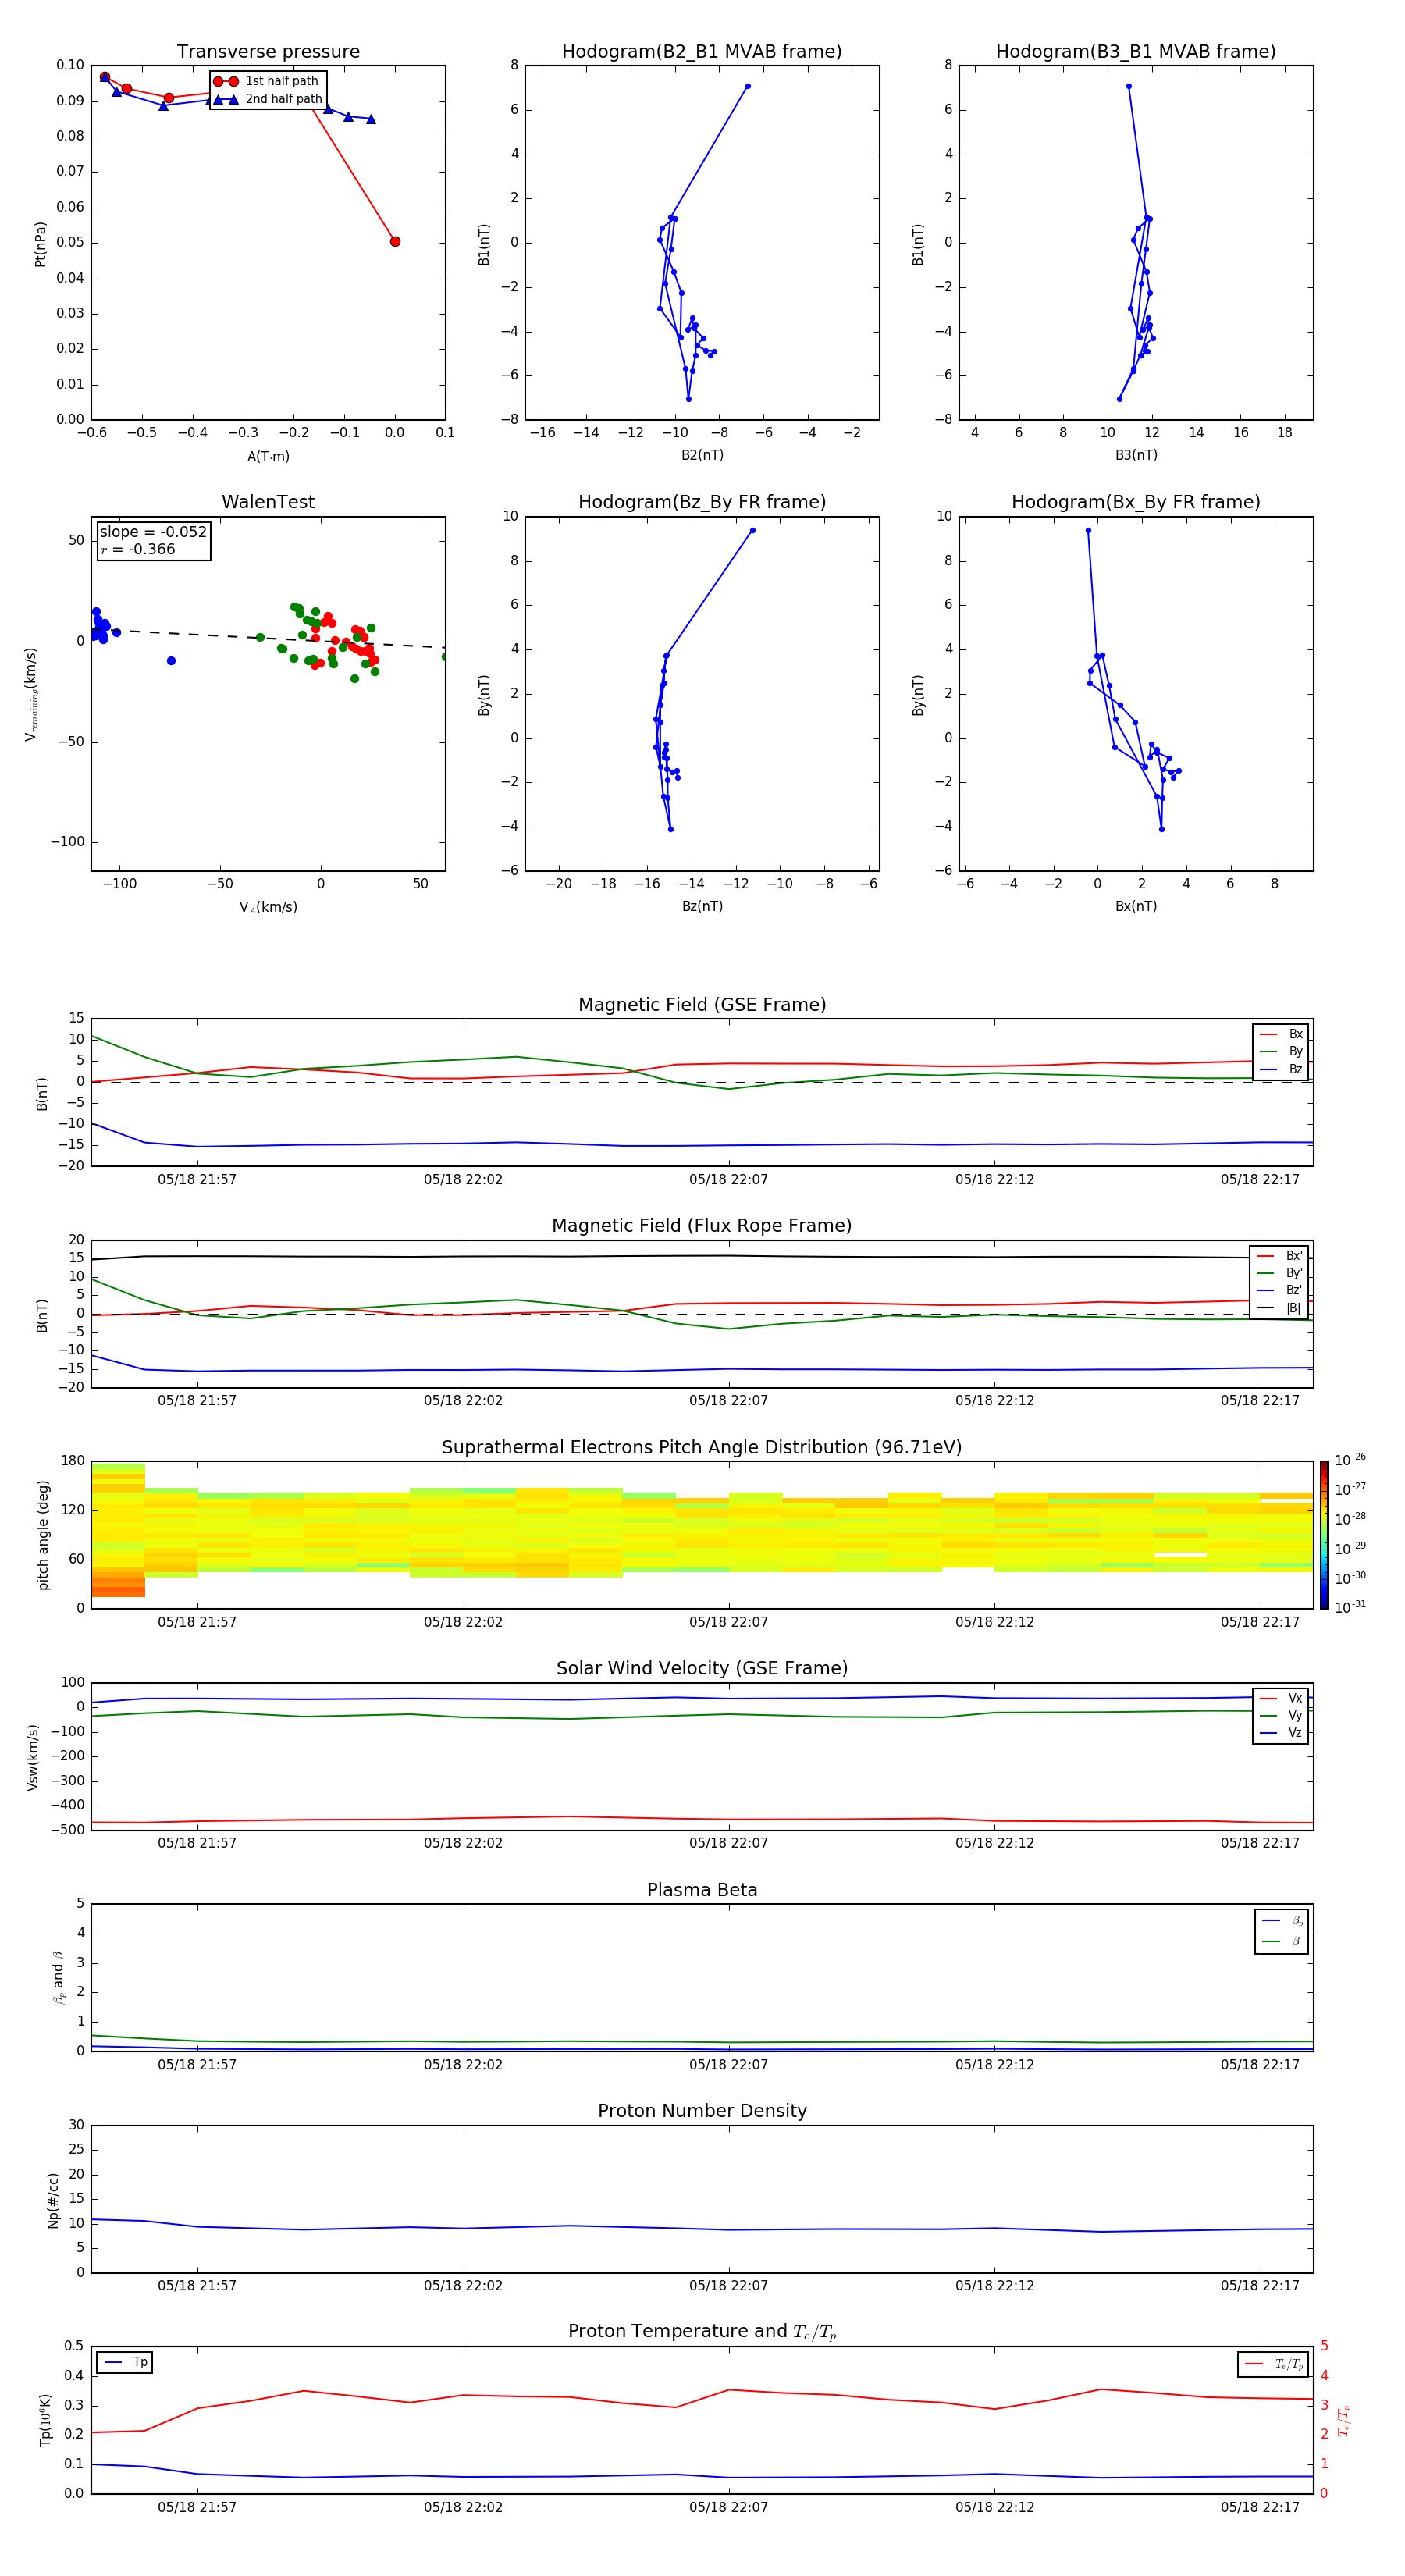Click the 'r = -0.366' annotation text
This screenshot has width=1405, height=2576.
[x=138, y=549]
